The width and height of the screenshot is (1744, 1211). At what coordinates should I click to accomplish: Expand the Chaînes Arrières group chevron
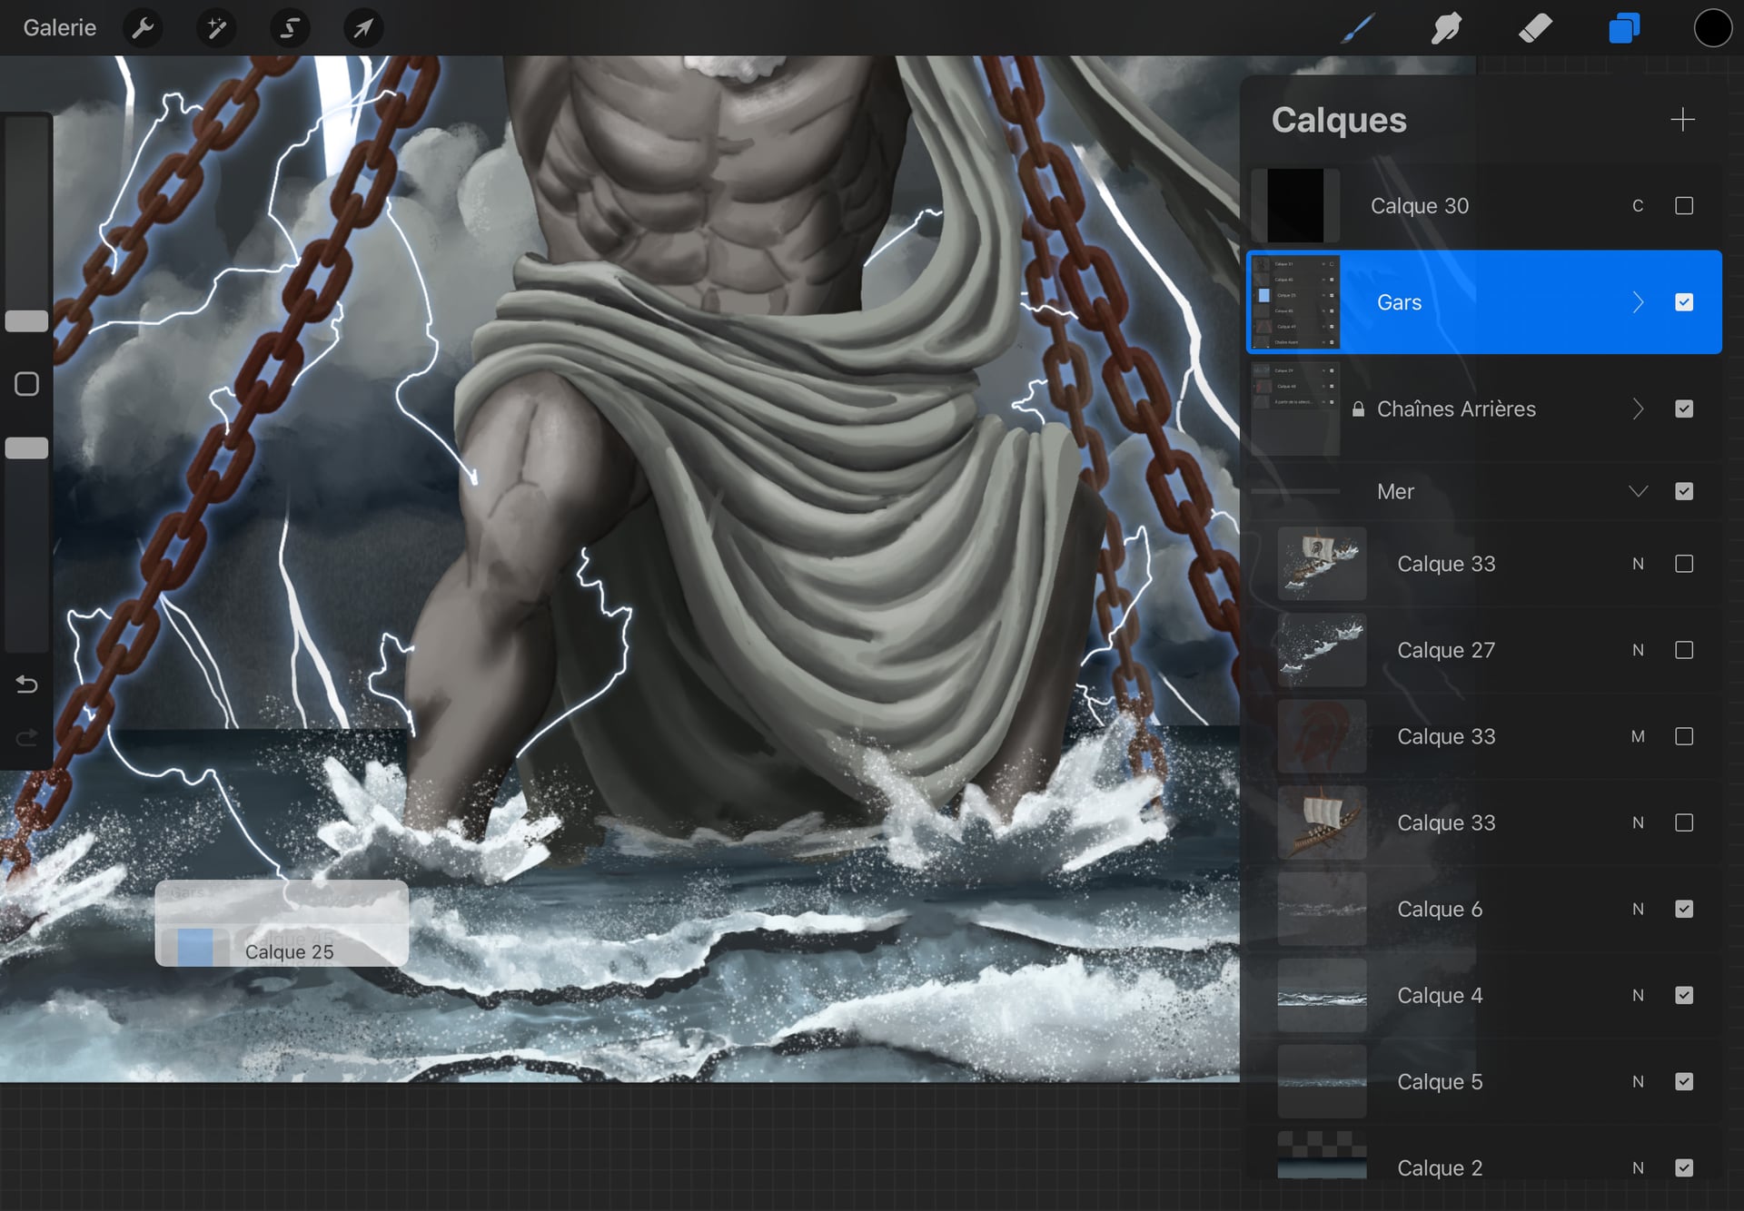(x=1638, y=409)
